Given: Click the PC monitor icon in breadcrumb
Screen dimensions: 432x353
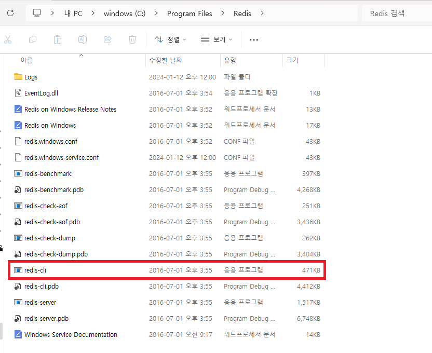Looking at the screenshot, I should pyautogui.click(x=37, y=13).
